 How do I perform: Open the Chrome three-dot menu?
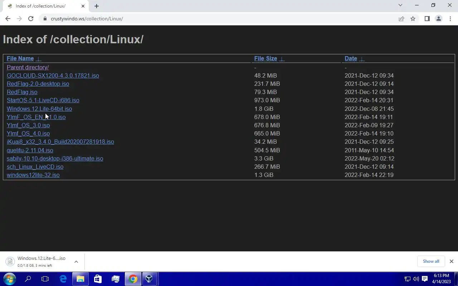pyautogui.click(x=450, y=19)
